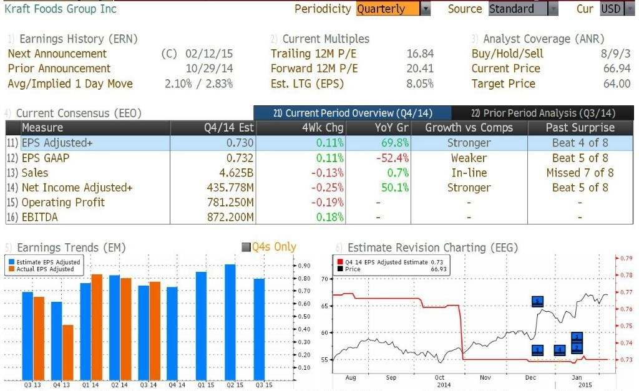
Task: Click EPS Adjusted+ estimate 0.730
Action: click(x=240, y=143)
